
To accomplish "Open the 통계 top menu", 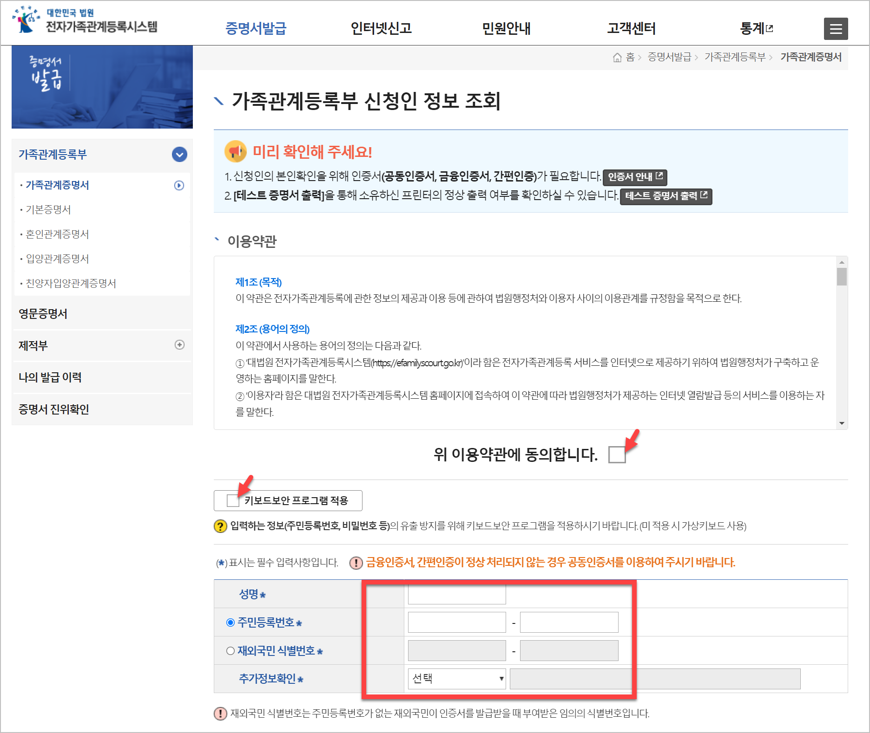I will (x=752, y=29).
